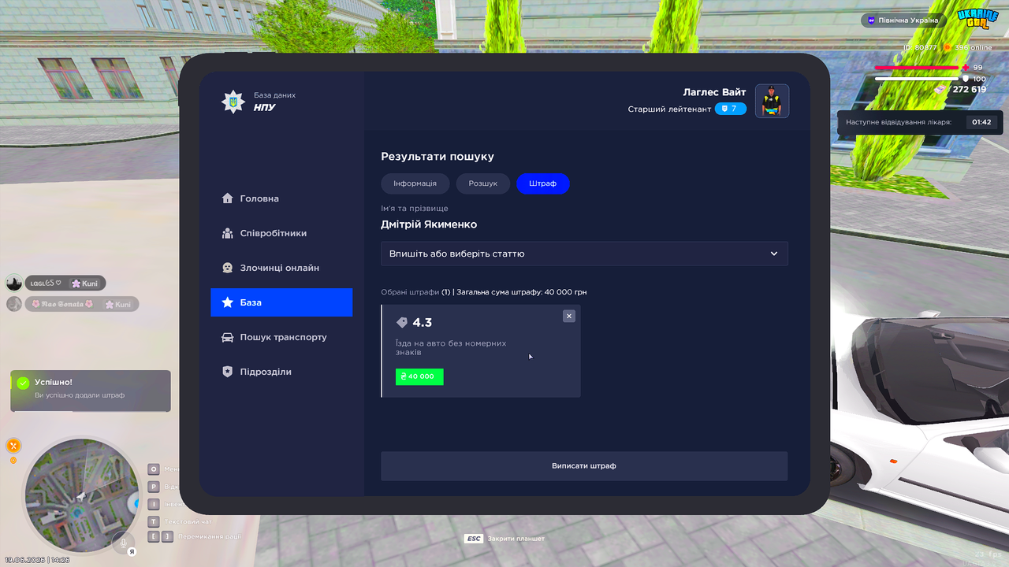Open the article selection dropdown
This screenshot has width=1009, height=567.
click(x=584, y=254)
